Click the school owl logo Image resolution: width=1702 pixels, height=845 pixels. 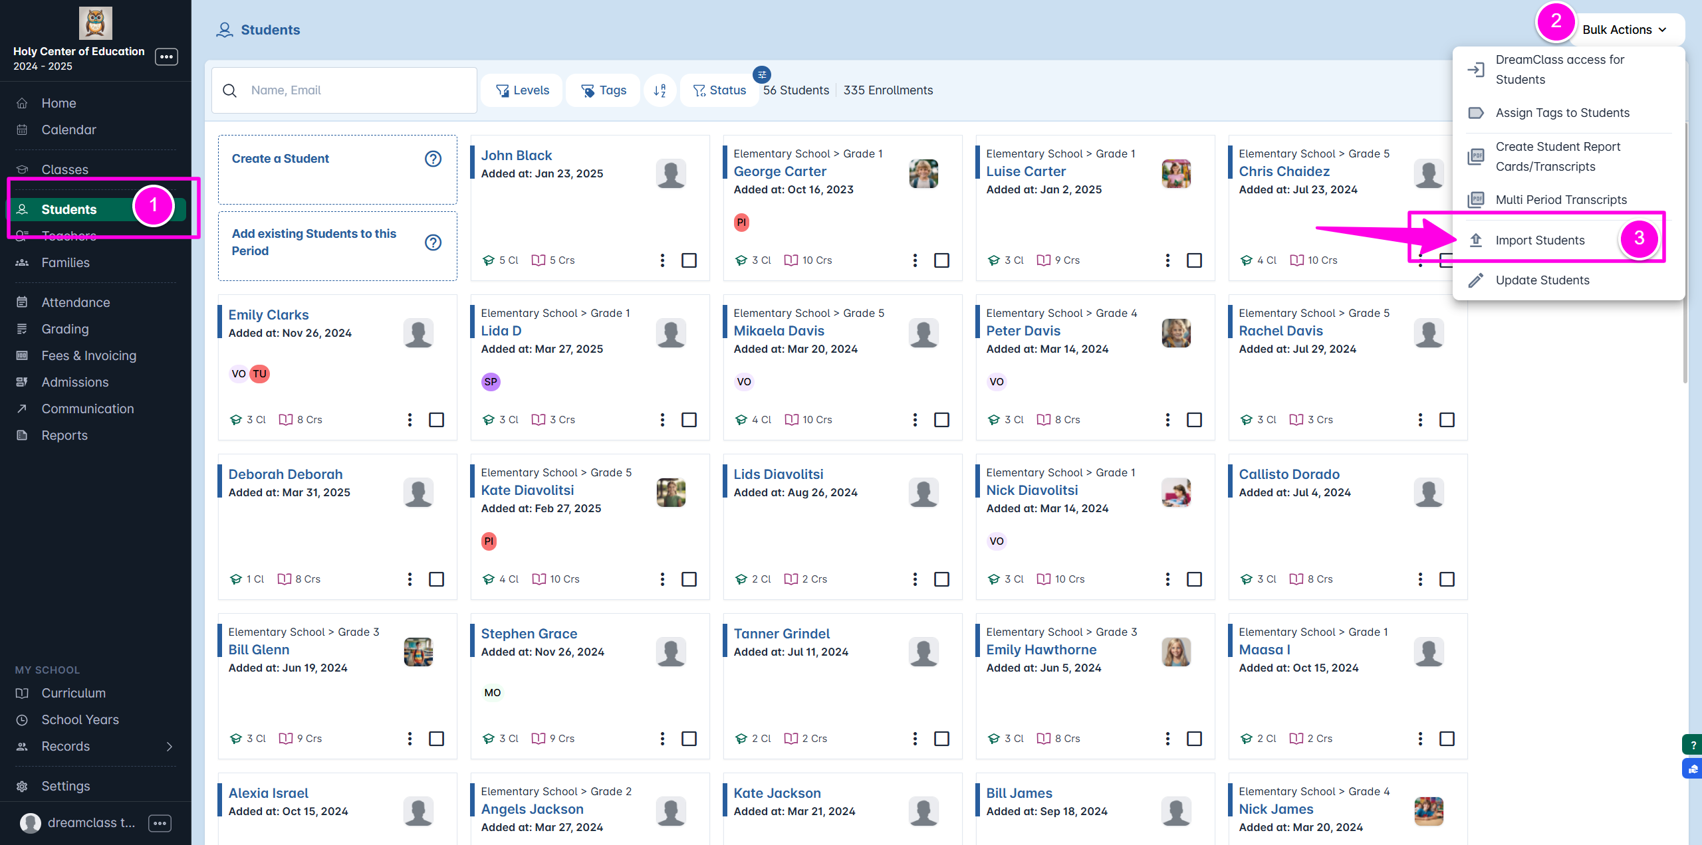click(95, 23)
